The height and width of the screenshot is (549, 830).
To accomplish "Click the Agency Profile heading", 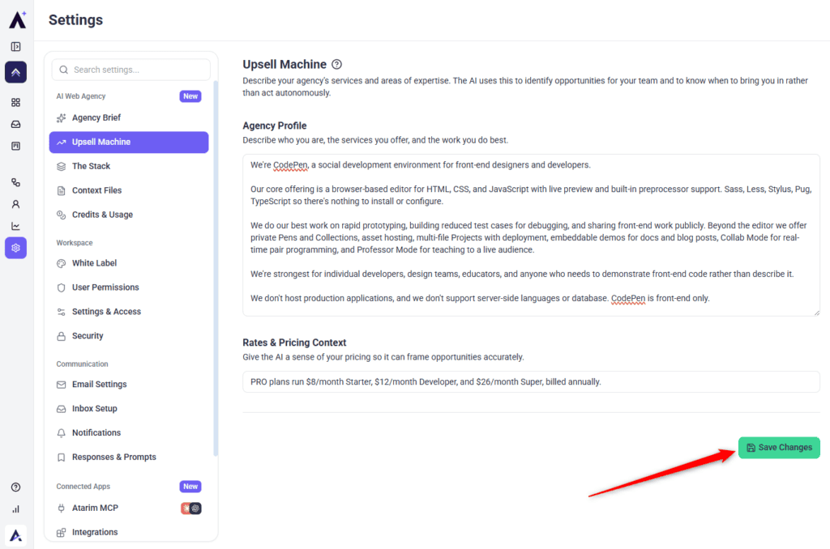I will click(274, 126).
